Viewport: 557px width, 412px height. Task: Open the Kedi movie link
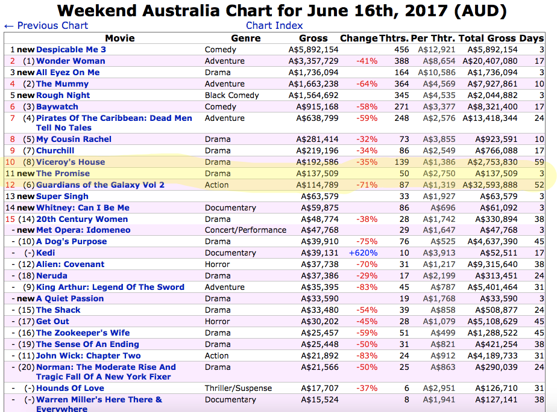pyautogui.click(x=45, y=253)
